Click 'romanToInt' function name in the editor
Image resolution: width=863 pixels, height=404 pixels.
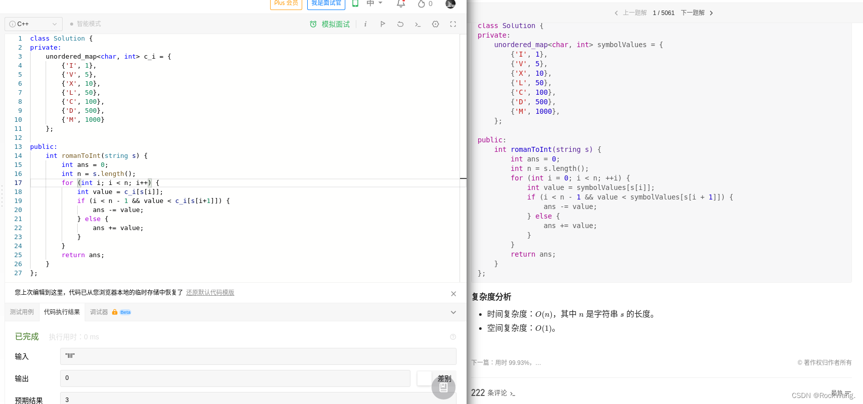[x=81, y=156]
